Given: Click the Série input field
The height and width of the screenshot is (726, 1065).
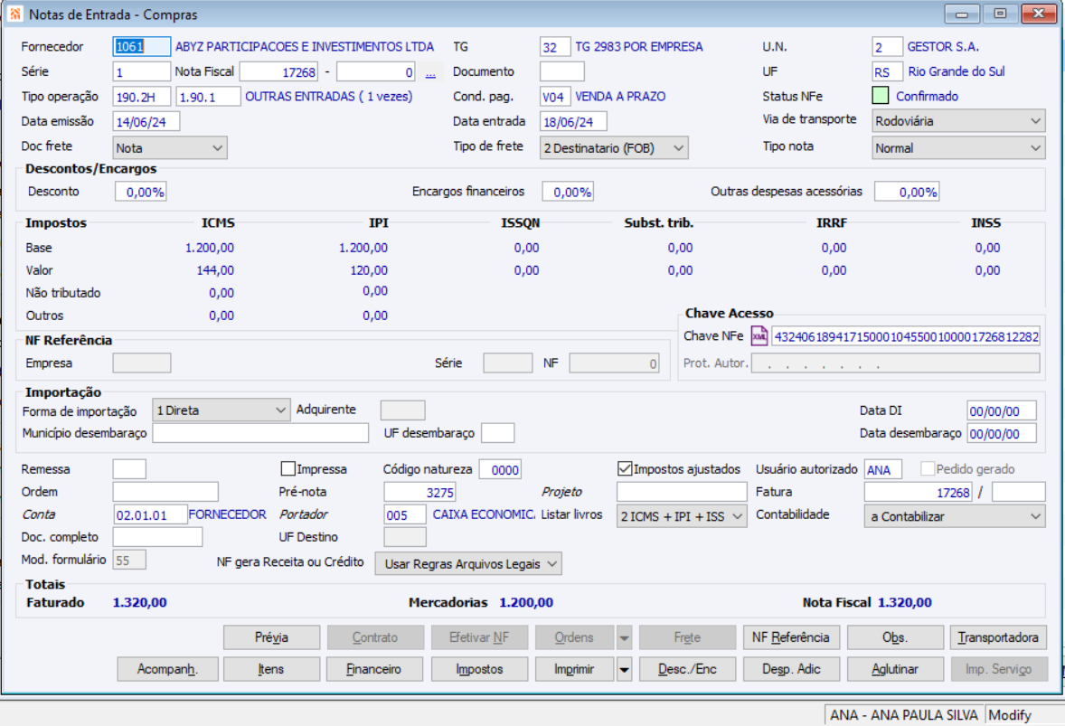Looking at the screenshot, I should pyautogui.click(x=141, y=72).
